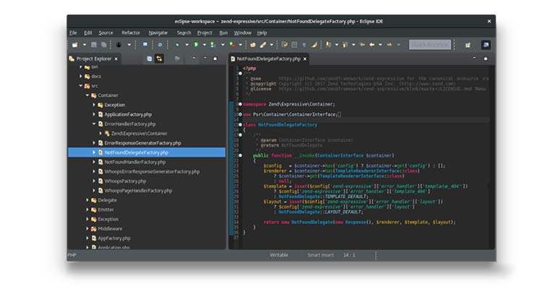Open the Back history dropdown arrow
The image size is (555, 291).
381,45
